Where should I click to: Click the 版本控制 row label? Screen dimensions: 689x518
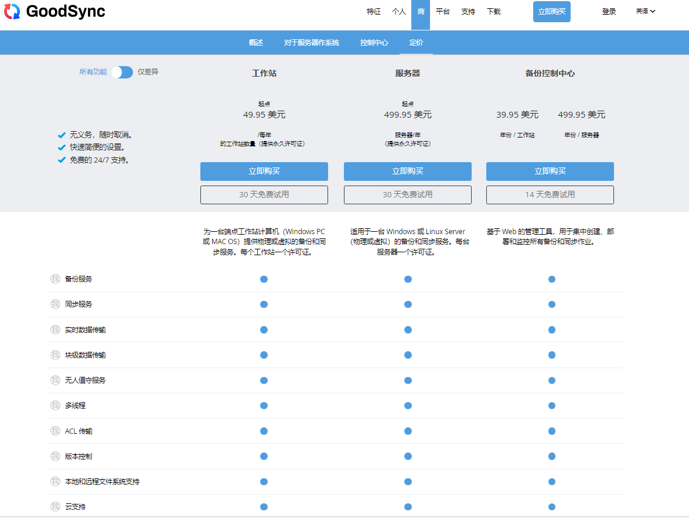pos(79,456)
